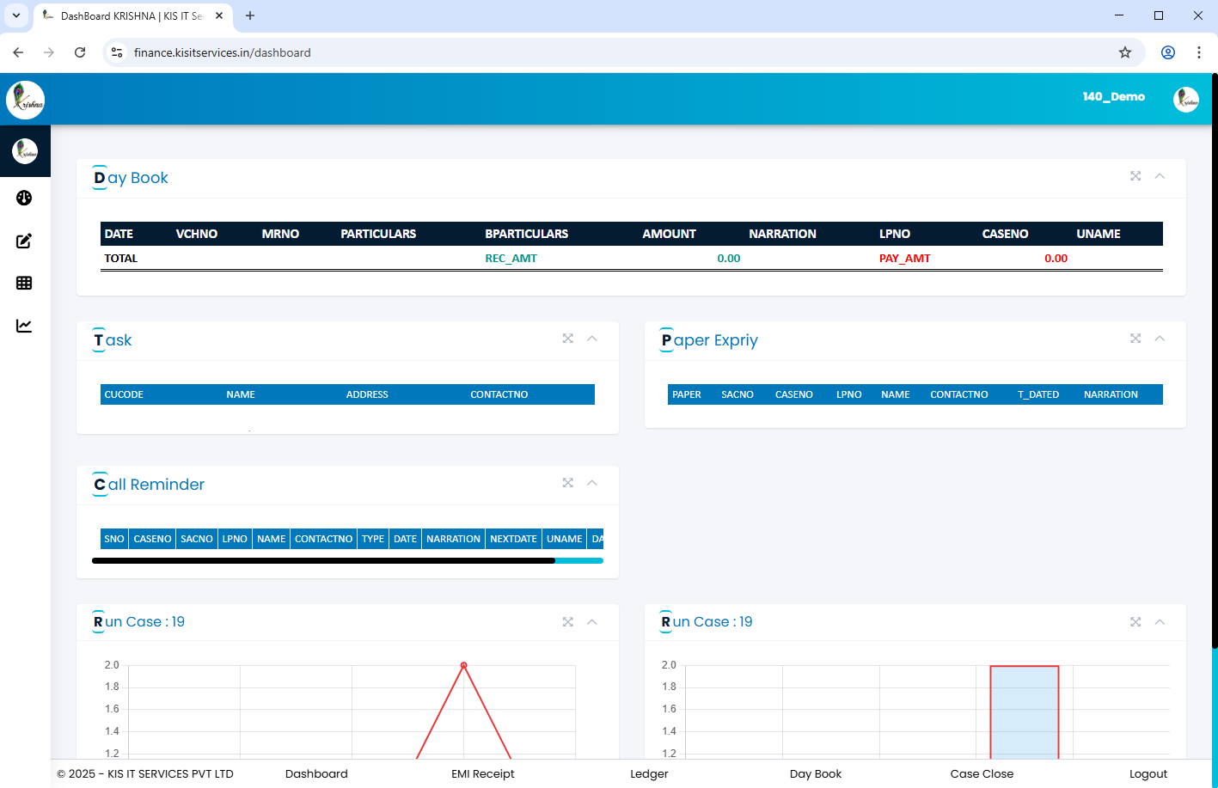
Task: Open Ledger from footer menu
Action: (x=649, y=774)
